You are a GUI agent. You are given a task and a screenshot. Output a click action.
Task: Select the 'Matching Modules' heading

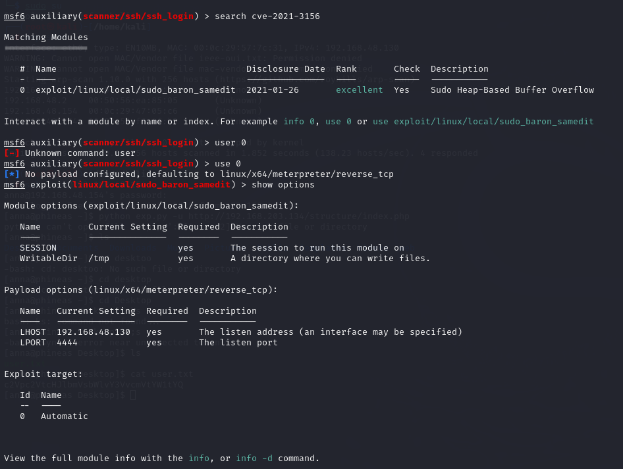coord(45,37)
